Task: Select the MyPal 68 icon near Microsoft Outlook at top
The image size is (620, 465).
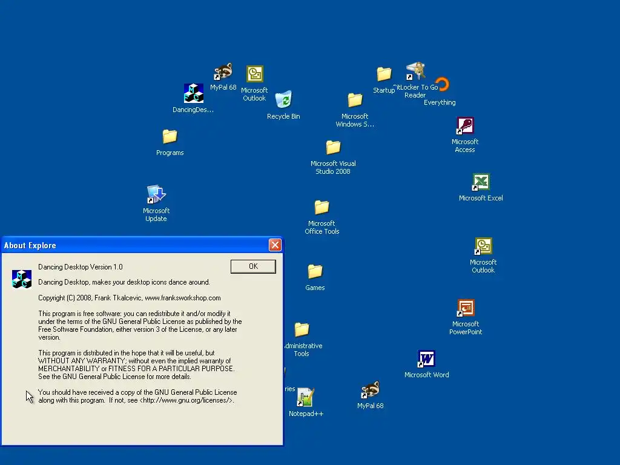Action: click(223, 71)
